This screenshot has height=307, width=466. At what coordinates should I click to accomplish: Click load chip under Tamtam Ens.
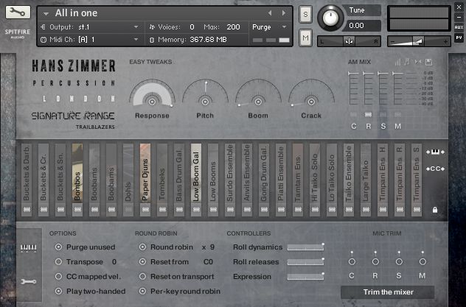(x=298, y=209)
